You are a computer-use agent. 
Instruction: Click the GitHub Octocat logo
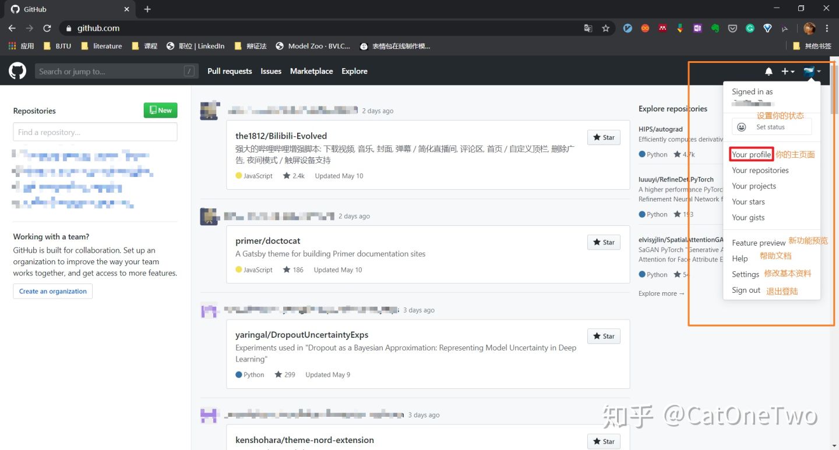(17, 71)
